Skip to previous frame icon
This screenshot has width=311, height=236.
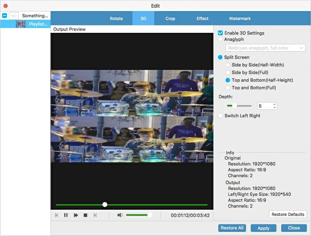tap(56, 215)
